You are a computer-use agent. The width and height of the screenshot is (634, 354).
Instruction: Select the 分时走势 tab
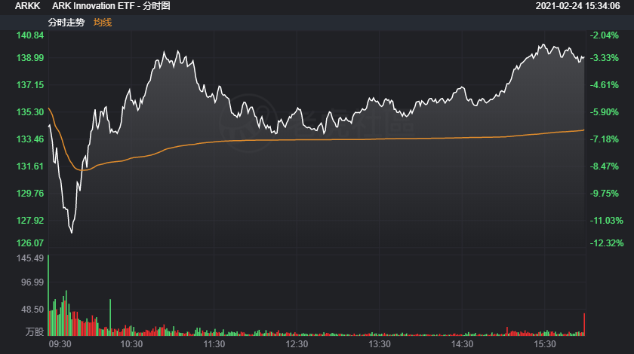click(x=66, y=23)
